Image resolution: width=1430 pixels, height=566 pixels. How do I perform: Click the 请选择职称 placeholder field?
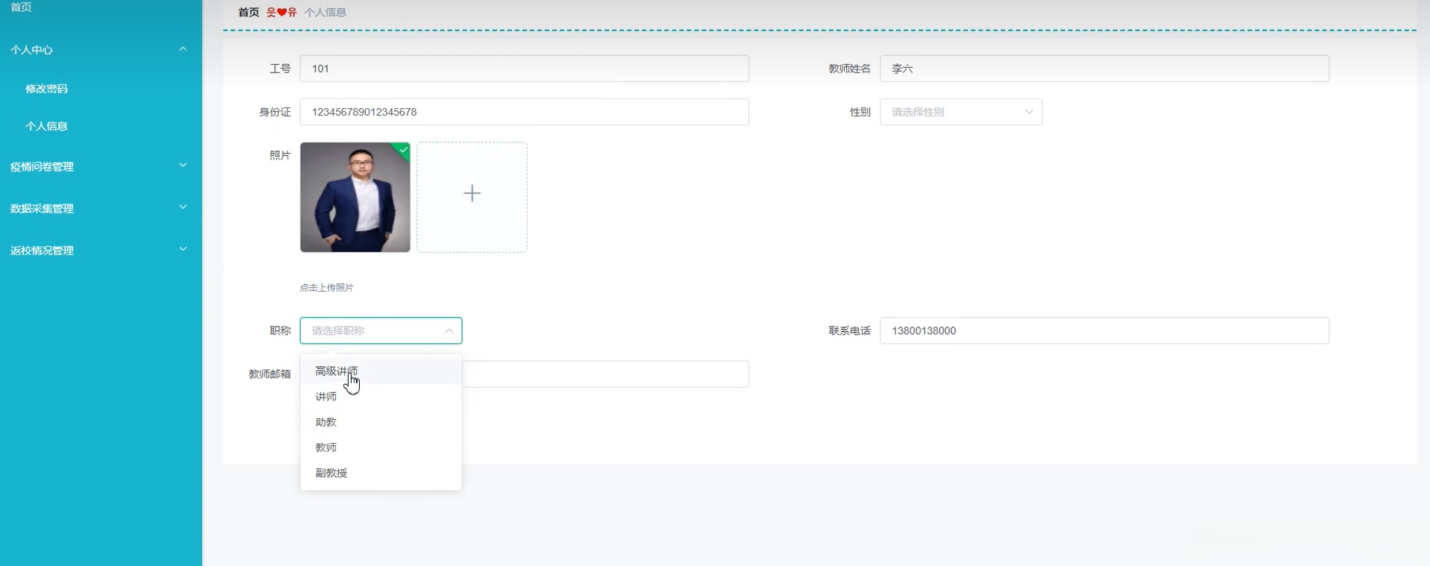point(381,331)
